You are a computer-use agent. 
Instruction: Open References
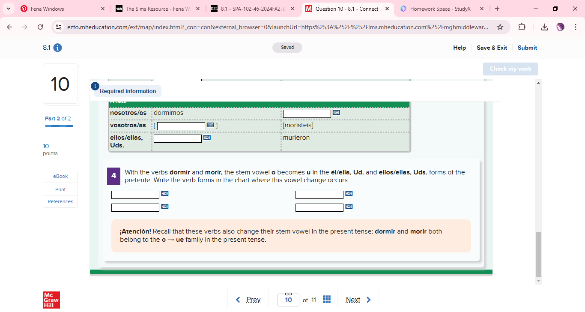pos(60,201)
